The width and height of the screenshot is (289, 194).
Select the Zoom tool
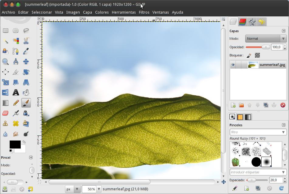(x=5, y=62)
